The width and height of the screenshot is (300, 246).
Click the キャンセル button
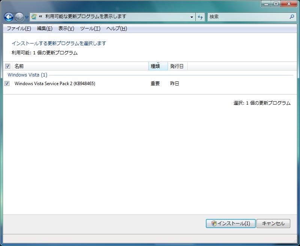click(x=273, y=223)
